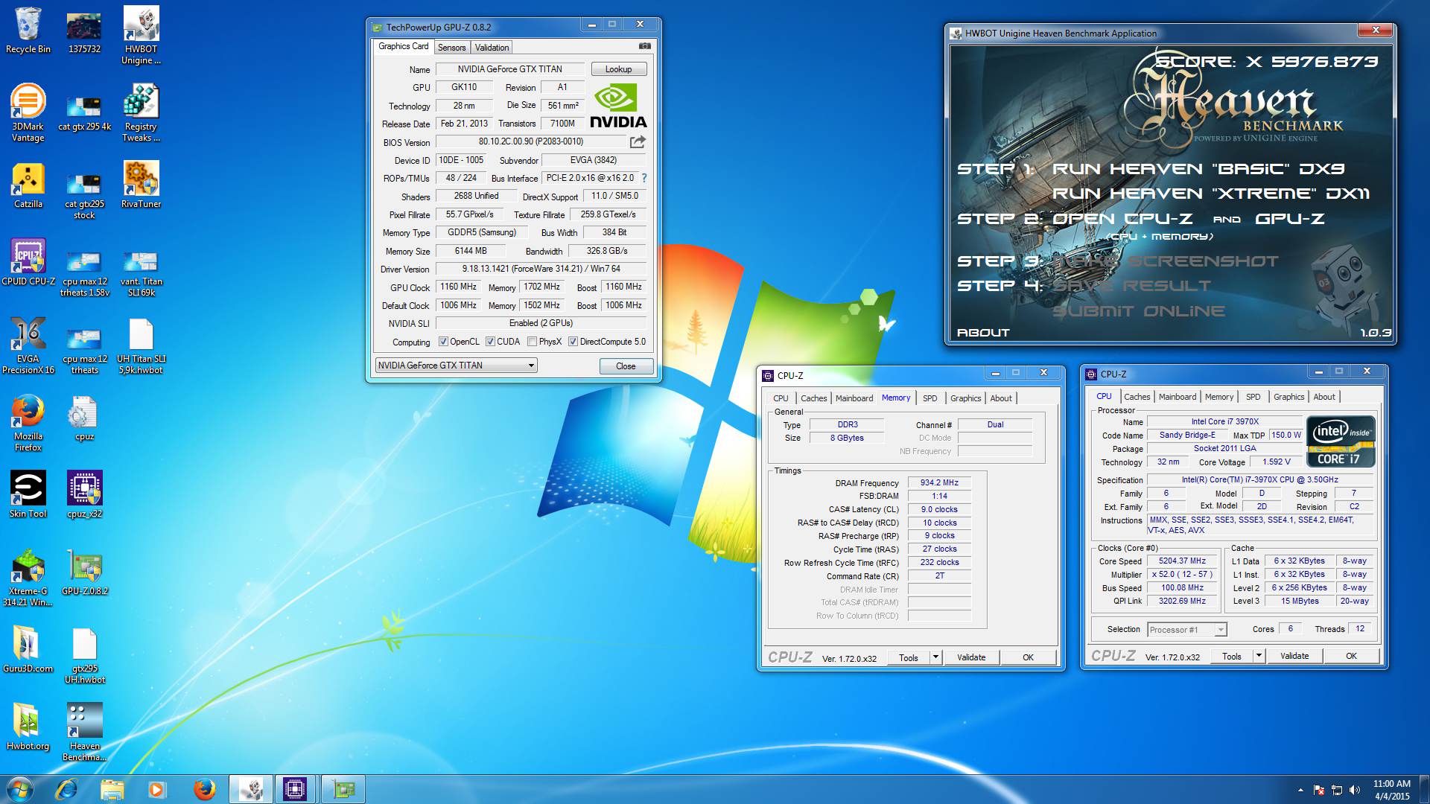Screen dimensions: 1430x804
Task: Click Run Heaven Xtreme DX11 option
Action: pos(1210,194)
